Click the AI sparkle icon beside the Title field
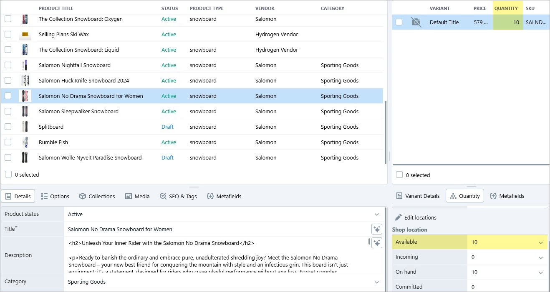 [x=377, y=229]
